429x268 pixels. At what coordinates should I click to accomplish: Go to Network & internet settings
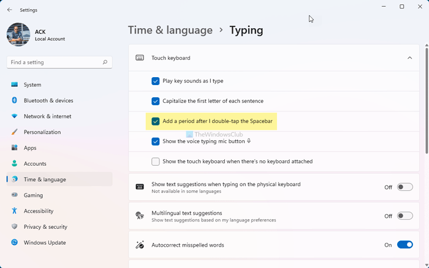[x=47, y=116]
